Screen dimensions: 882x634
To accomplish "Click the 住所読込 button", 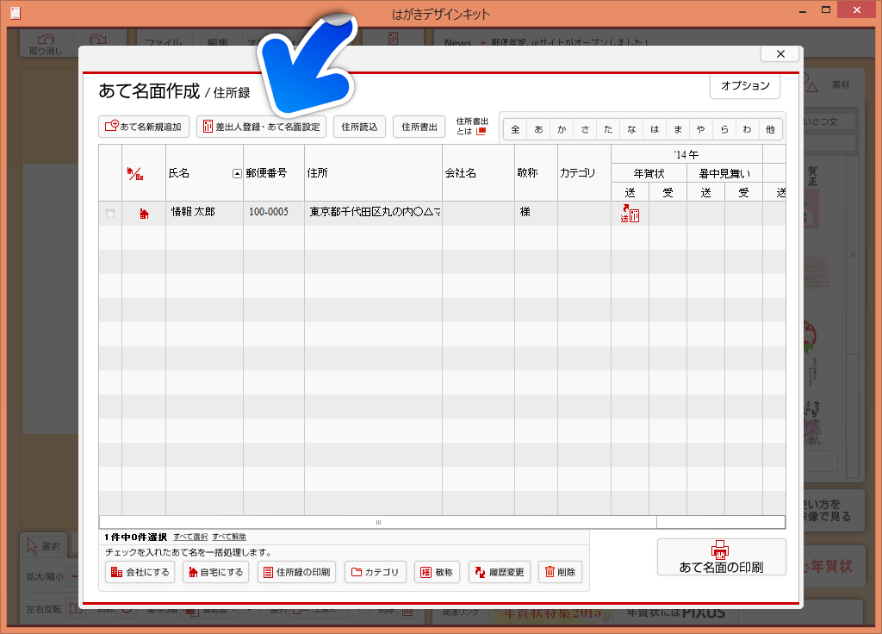I will [x=359, y=127].
